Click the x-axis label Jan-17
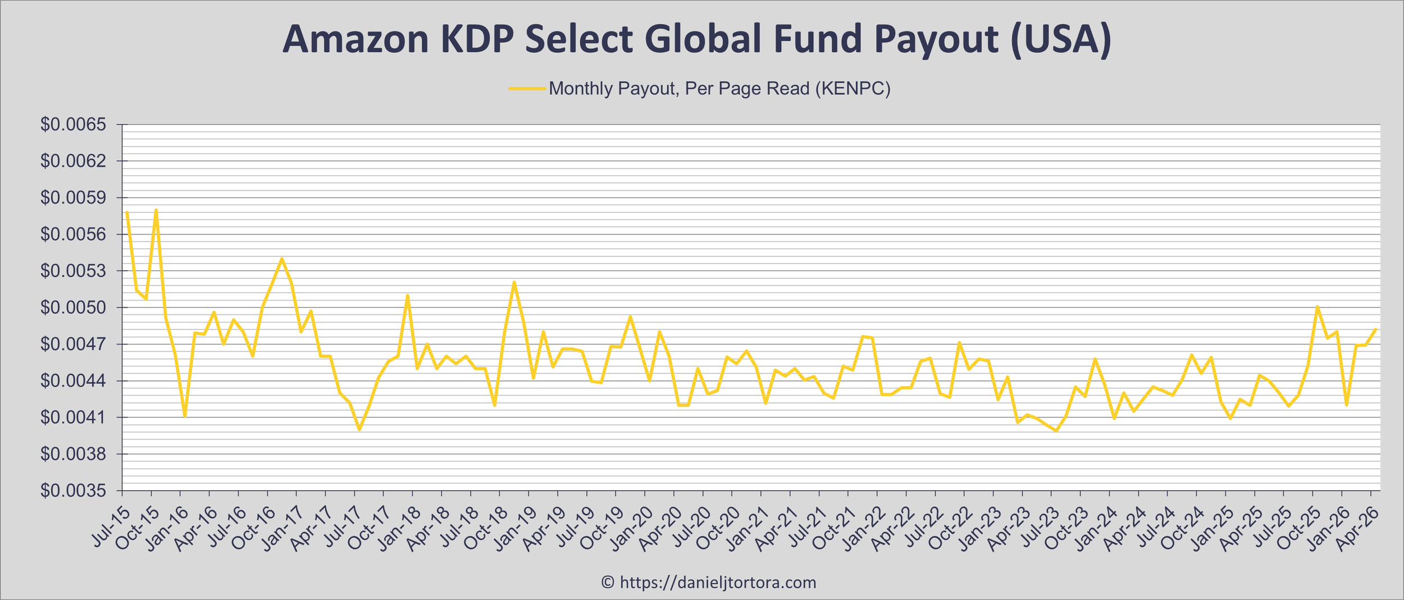Image resolution: width=1404 pixels, height=600 pixels. [x=283, y=529]
